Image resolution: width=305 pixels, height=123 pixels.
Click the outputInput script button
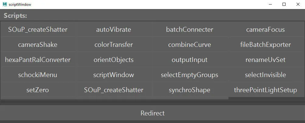tap(190, 60)
